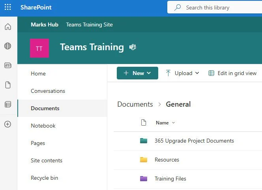
Task: Open the My lists icon in the app bar
Action: [8, 104]
